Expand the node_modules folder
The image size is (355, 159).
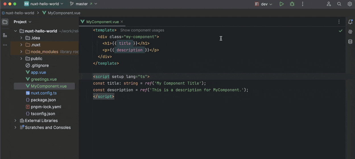(21, 52)
